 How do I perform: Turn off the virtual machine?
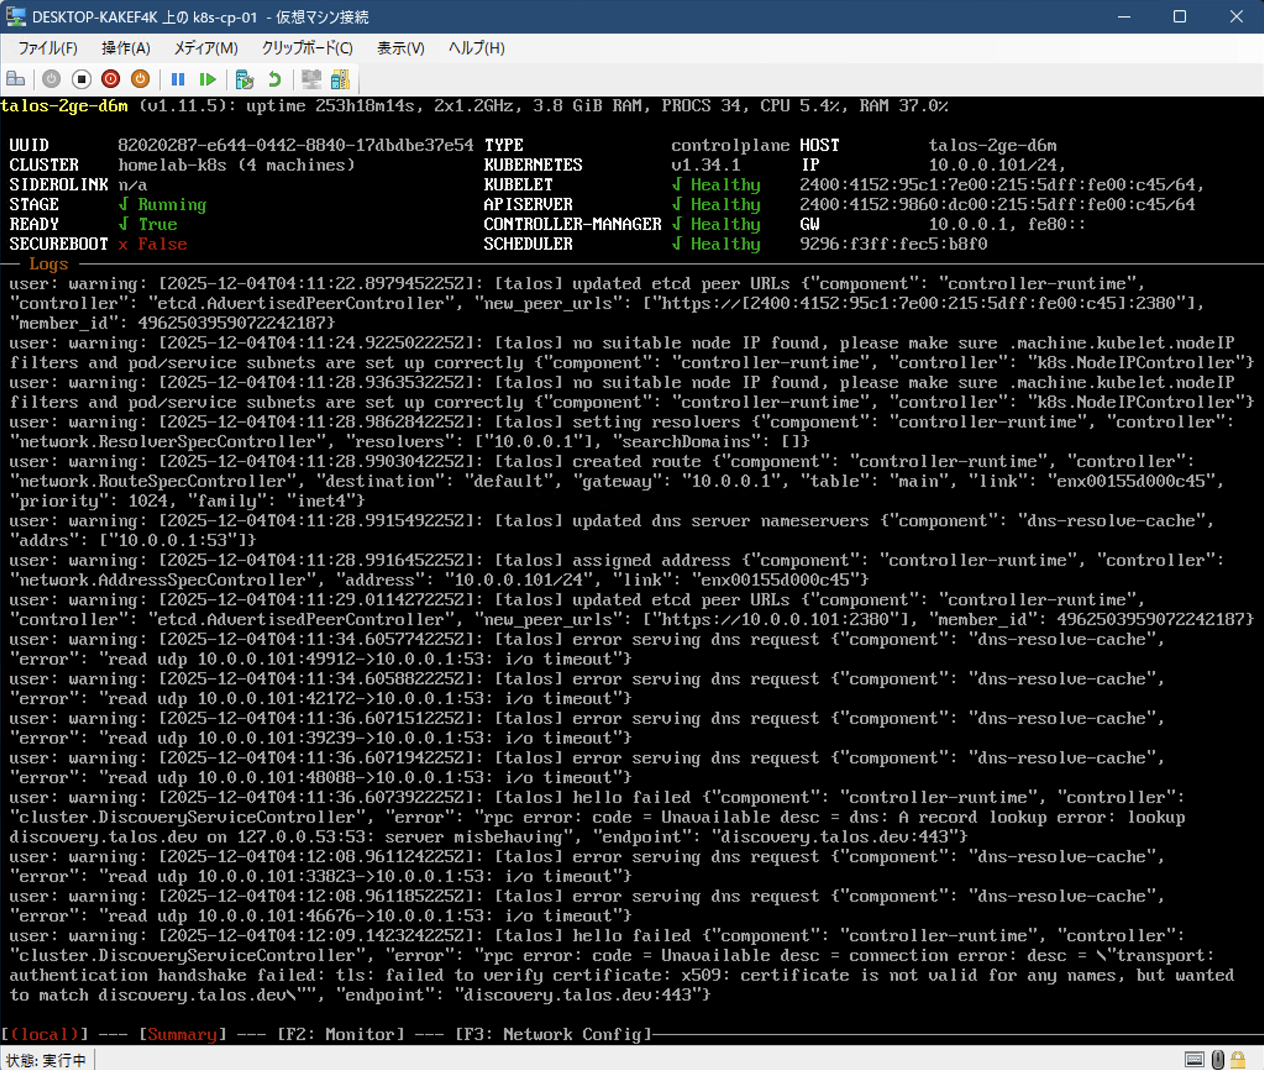pyautogui.click(x=80, y=79)
